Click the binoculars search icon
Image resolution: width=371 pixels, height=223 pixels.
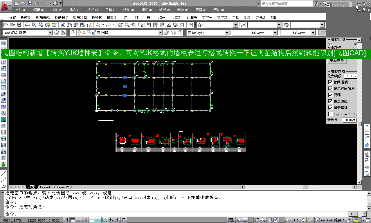316,3
